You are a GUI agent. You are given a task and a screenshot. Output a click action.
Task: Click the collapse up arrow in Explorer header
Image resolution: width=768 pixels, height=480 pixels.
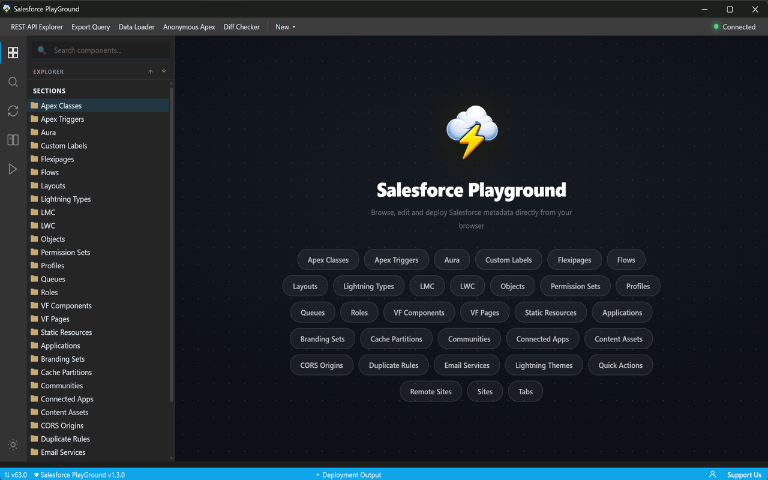coord(151,71)
